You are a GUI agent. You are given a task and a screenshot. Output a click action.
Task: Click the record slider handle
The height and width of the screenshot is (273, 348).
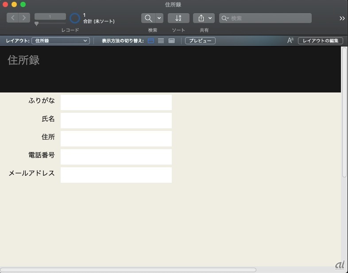click(x=37, y=23)
